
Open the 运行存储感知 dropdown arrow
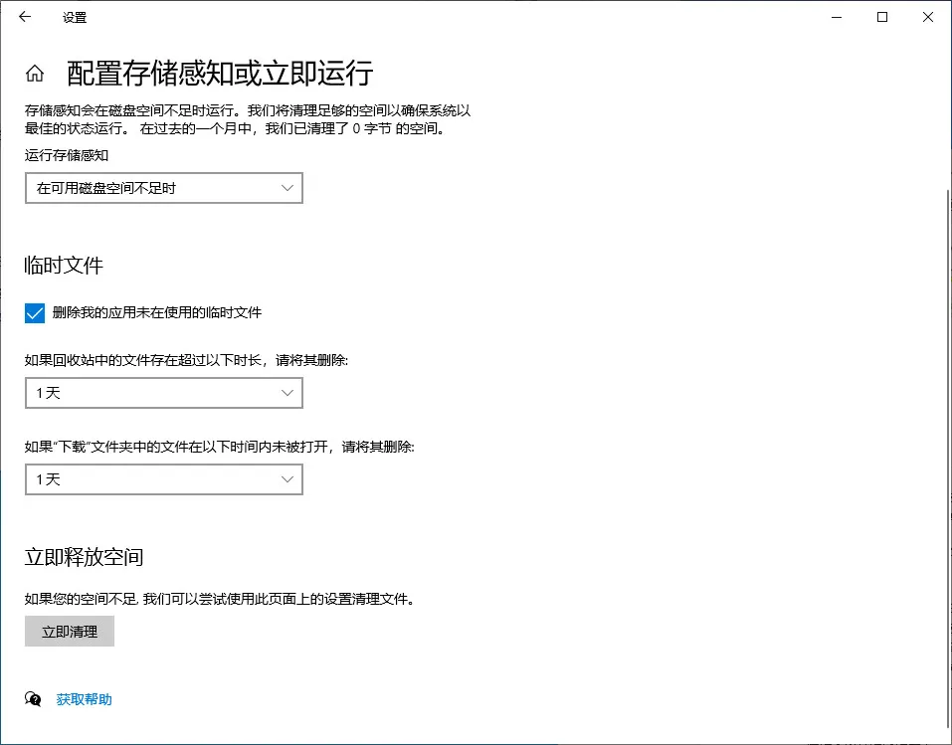(288, 187)
